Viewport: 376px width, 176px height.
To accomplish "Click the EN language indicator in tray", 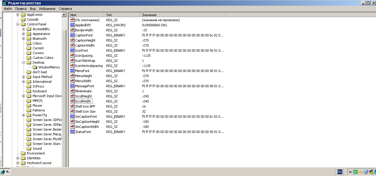I will (340, 172).
